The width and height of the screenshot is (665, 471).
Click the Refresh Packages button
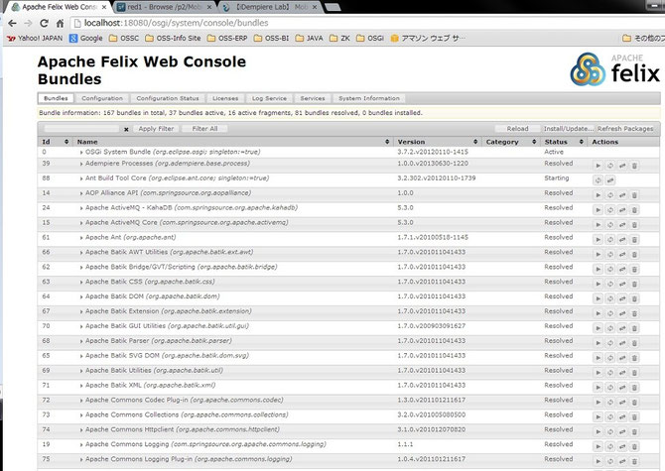click(x=625, y=129)
